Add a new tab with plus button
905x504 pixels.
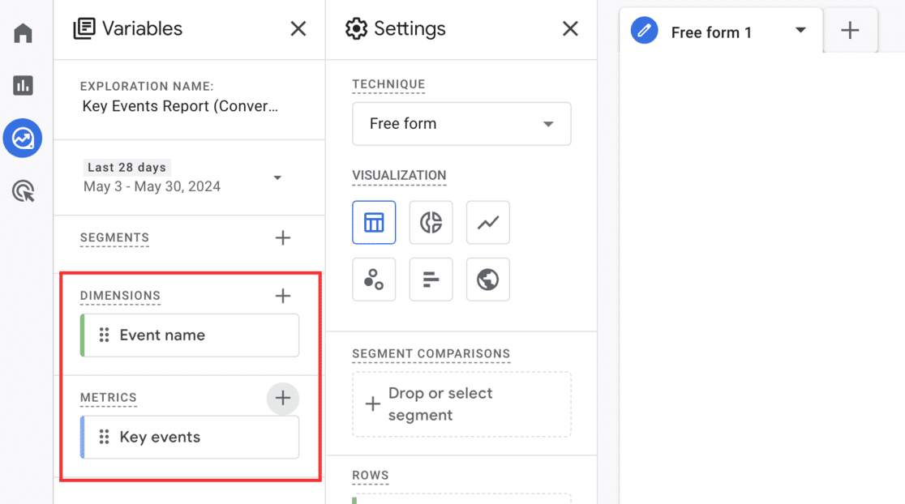coord(850,31)
